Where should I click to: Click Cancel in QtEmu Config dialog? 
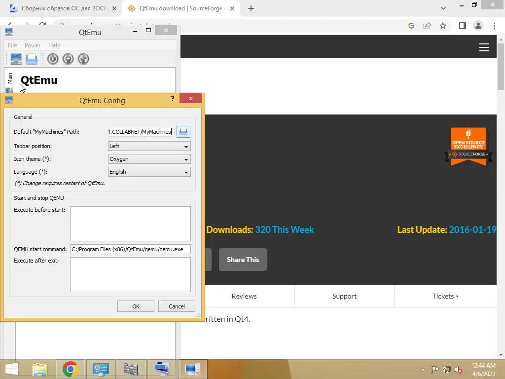[x=177, y=306]
